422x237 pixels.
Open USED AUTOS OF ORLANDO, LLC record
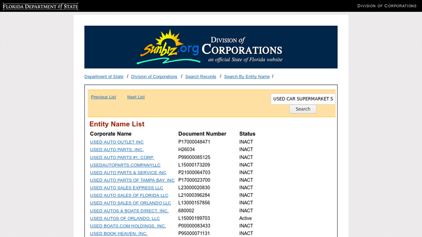tap(125, 219)
